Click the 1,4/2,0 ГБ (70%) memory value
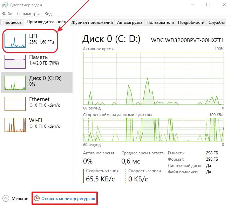 pos(44,63)
